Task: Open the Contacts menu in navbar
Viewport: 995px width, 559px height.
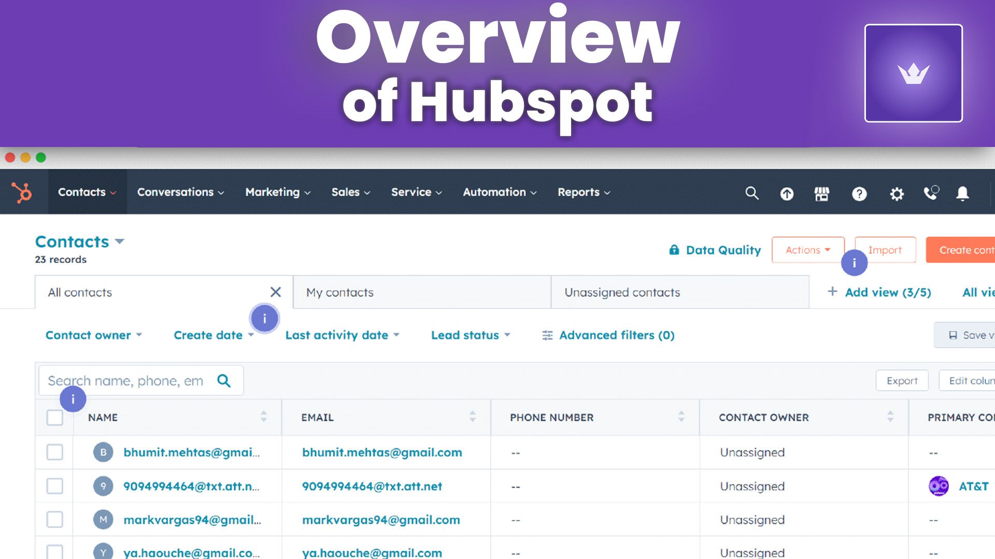Action: (87, 192)
